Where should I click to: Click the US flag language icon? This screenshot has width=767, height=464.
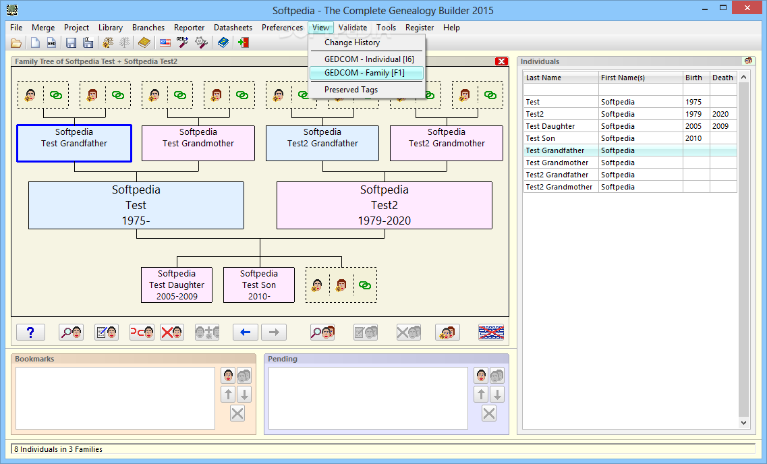pos(165,43)
